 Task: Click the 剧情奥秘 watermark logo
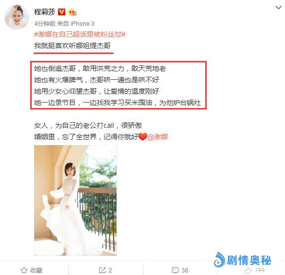click(242, 260)
